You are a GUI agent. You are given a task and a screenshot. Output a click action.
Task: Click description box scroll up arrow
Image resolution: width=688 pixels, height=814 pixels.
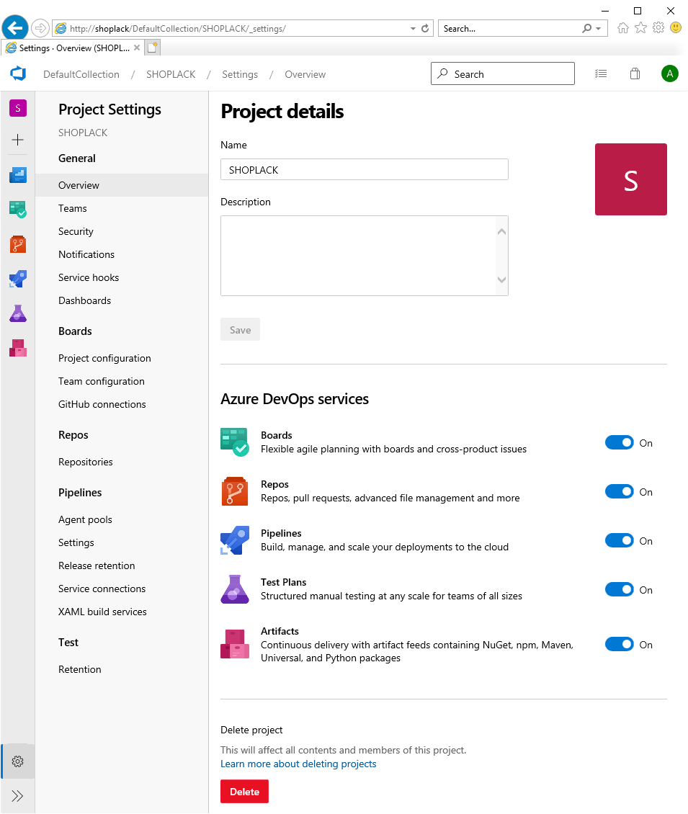click(x=501, y=232)
